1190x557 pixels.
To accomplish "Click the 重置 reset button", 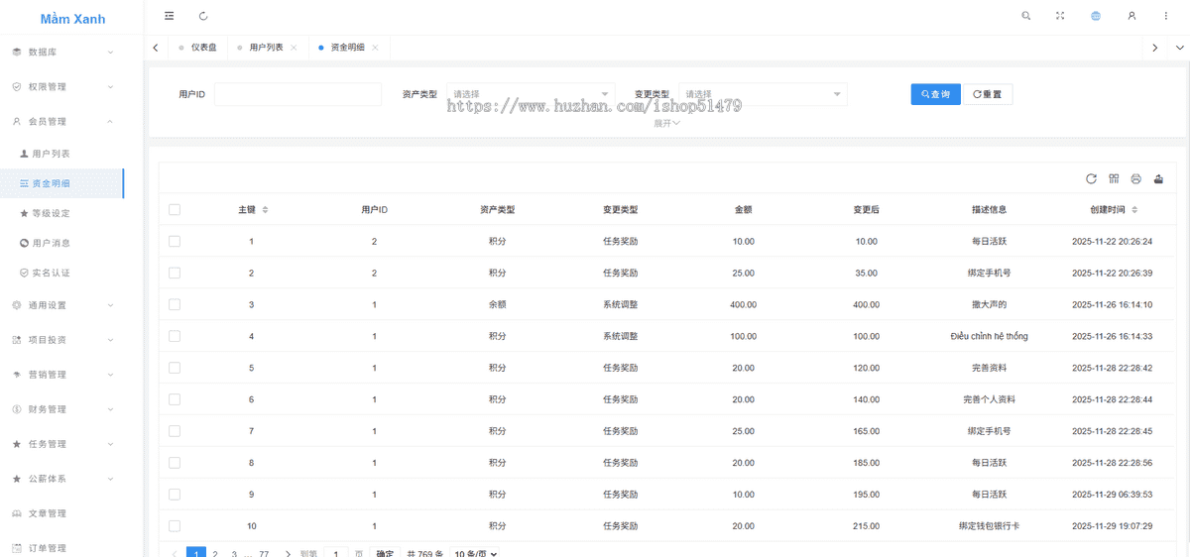I will (x=988, y=94).
